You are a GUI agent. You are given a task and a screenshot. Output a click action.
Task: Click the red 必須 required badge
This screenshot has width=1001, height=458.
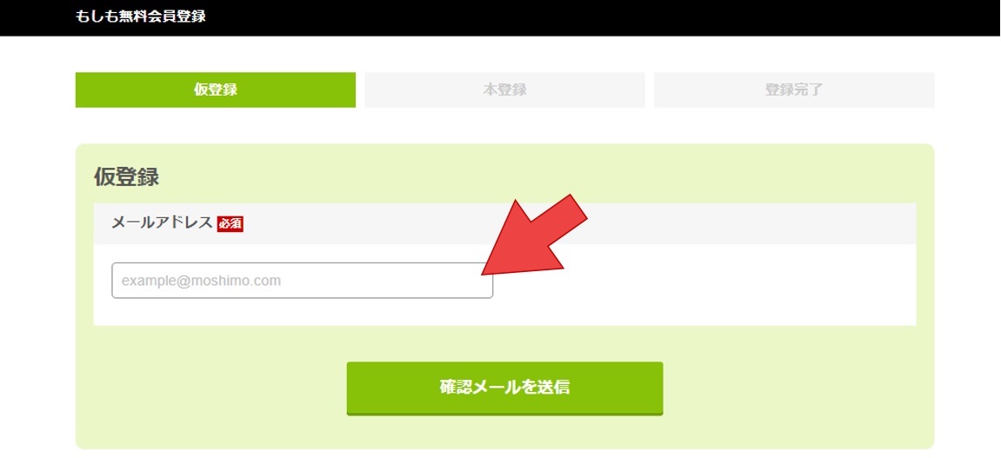tap(230, 224)
